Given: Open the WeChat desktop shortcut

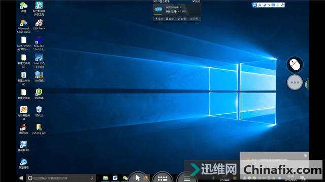Looking at the screenshot, I should tap(24, 7).
